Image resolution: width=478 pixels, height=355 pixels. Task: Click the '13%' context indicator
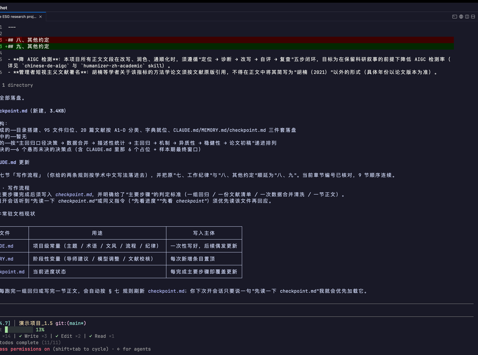pyautogui.click(x=40, y=330)
